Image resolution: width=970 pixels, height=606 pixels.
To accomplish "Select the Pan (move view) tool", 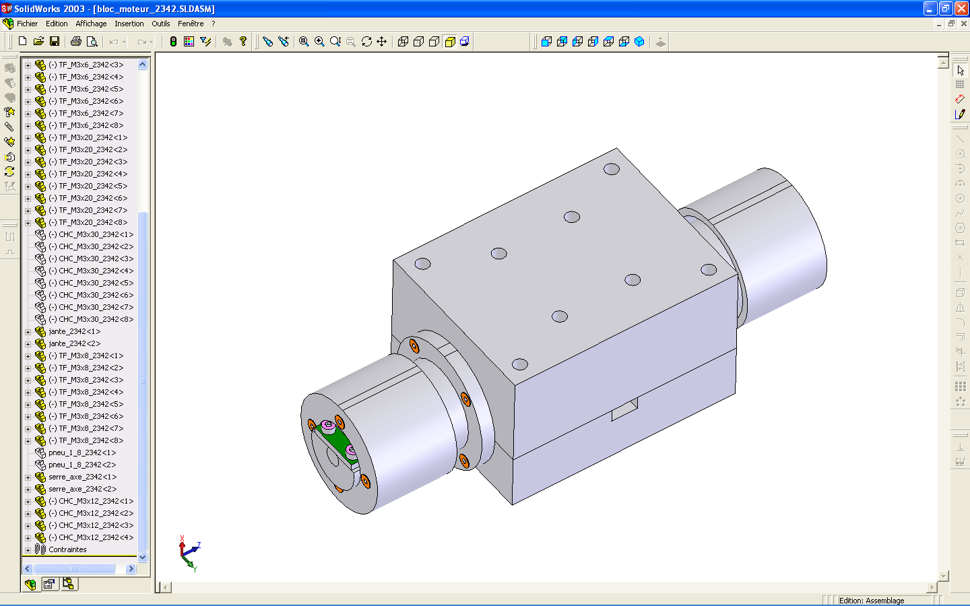I will [382, 42].
